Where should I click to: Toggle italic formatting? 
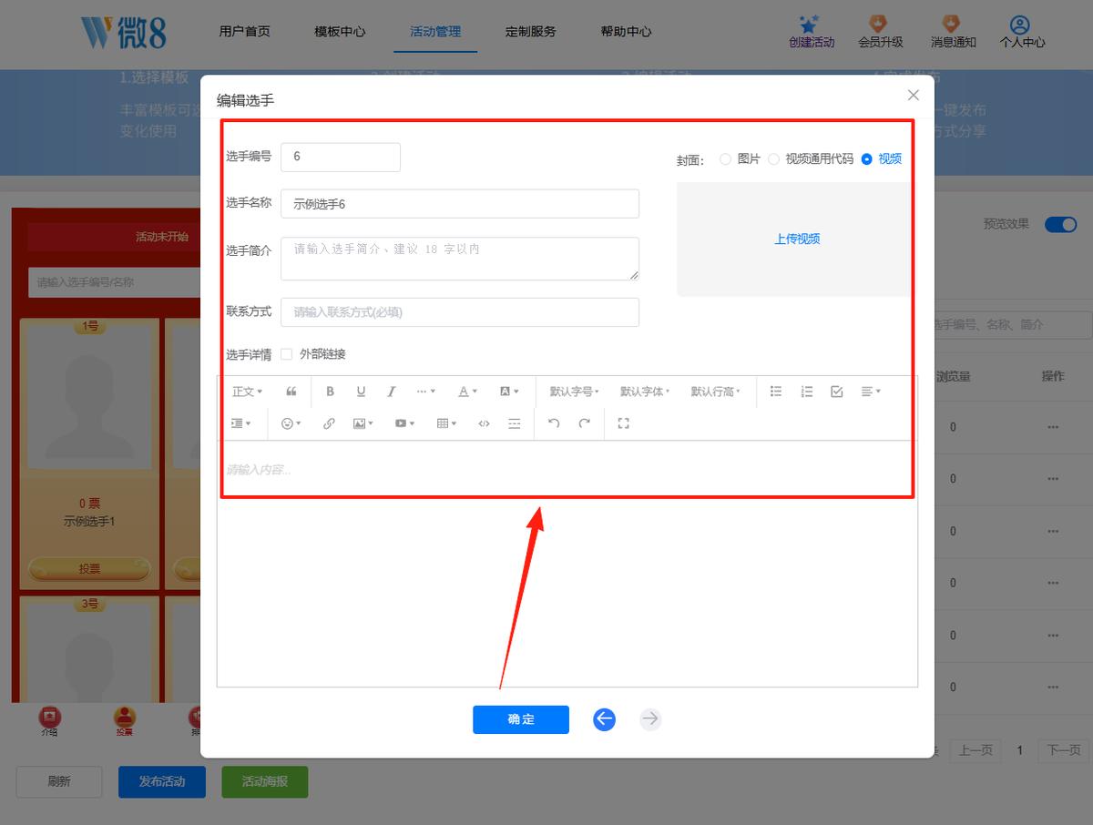pos(392,392)
